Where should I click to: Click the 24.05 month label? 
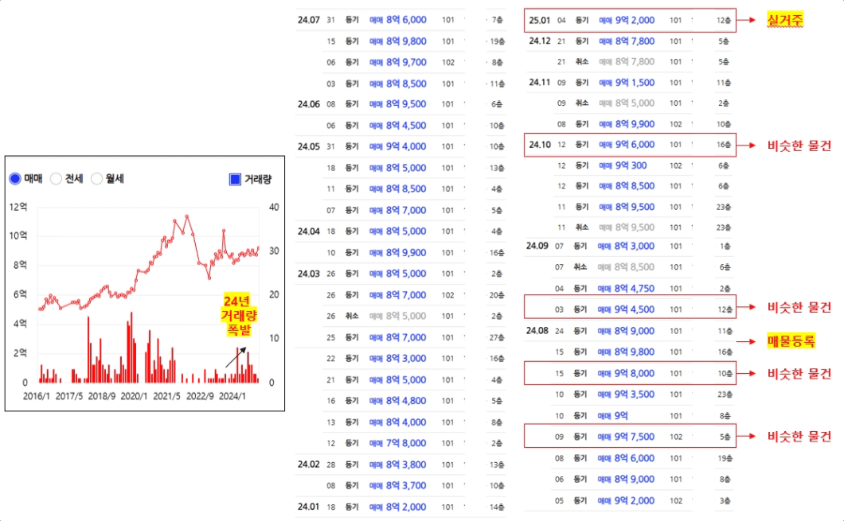coord(308,146)
